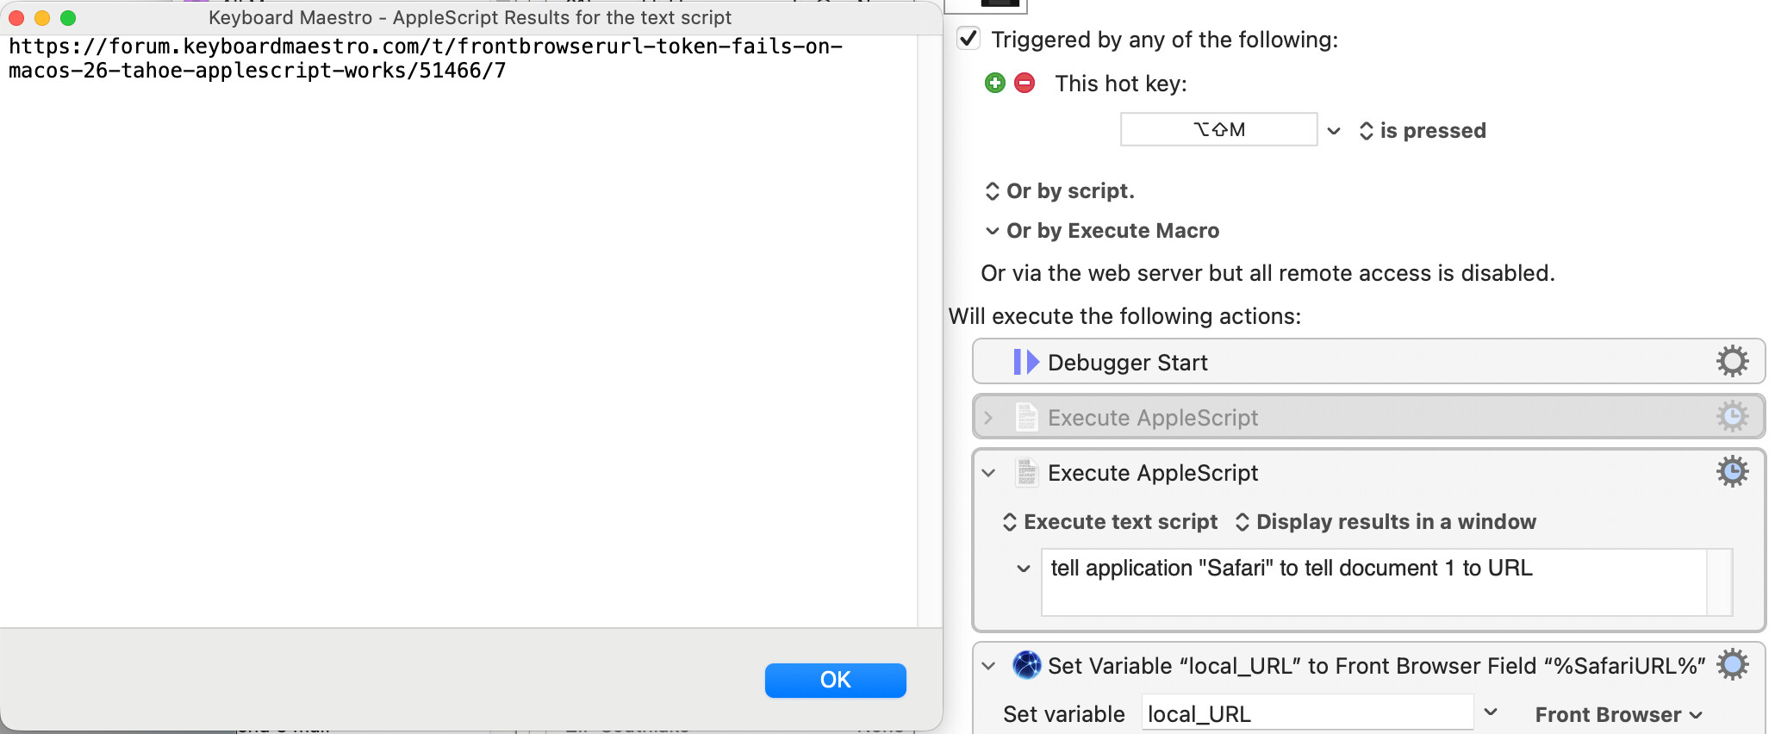
Task: Change the 'is pressed' trigger popup
Action: [x=1423, y=131]
